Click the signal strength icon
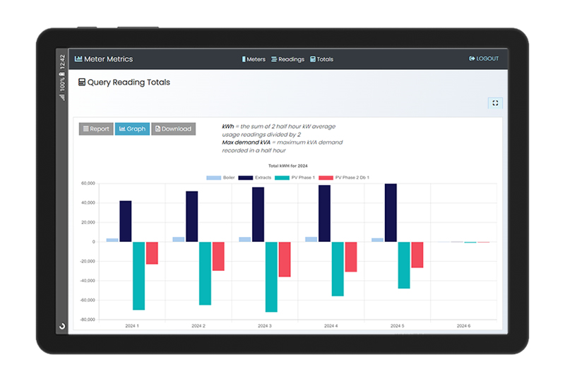Viewport: 565px width, 381px height. point(62,97)
